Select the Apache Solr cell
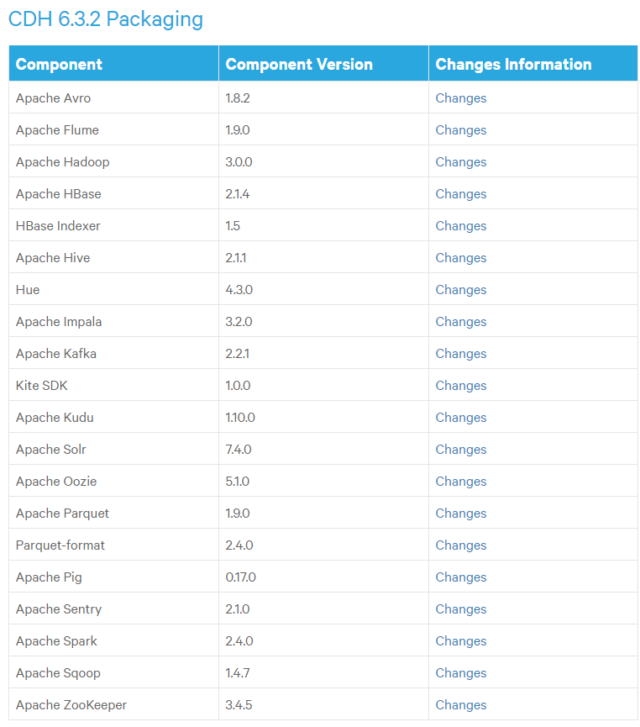The width and height of the screenshot is (640, 727). click(113, 450)
